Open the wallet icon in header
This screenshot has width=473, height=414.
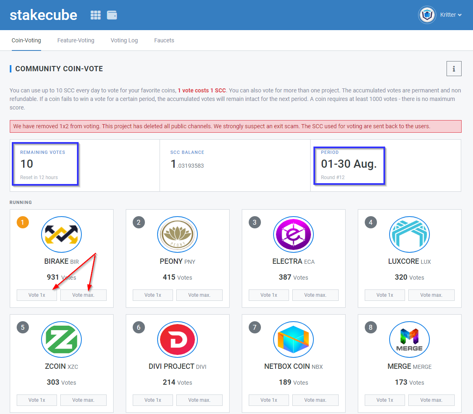pos(112,15)
